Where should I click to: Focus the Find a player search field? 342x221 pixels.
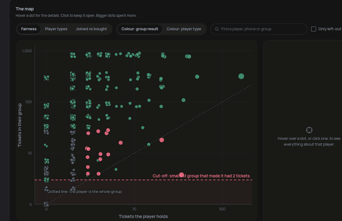[x=259, y=29]
